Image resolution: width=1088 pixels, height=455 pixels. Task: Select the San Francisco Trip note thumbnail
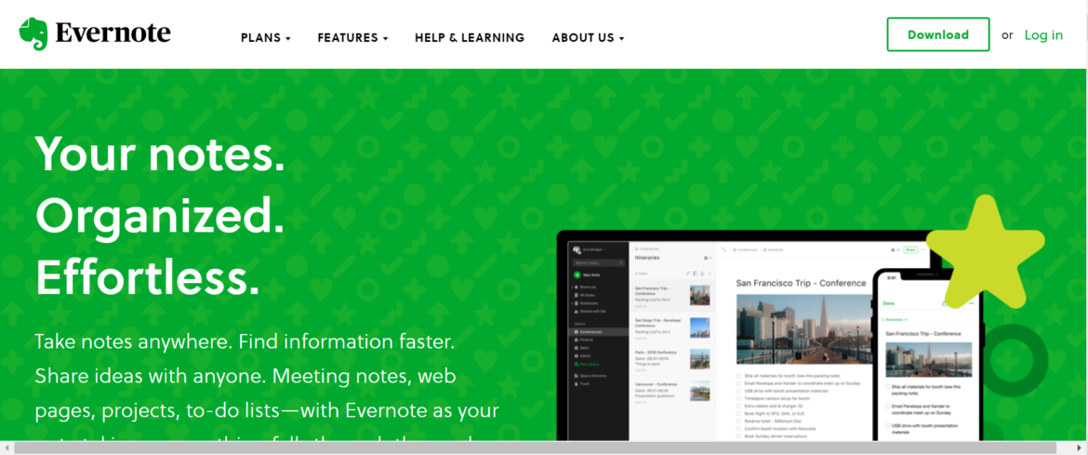(x=699, y=295)
